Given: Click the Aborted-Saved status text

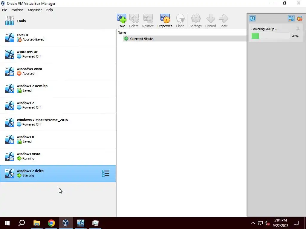Looking at the screenshot, I should (x=33, y=39).
